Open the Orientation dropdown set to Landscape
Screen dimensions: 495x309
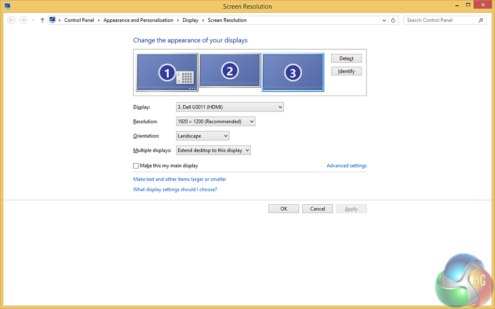[x=203, y=136]
